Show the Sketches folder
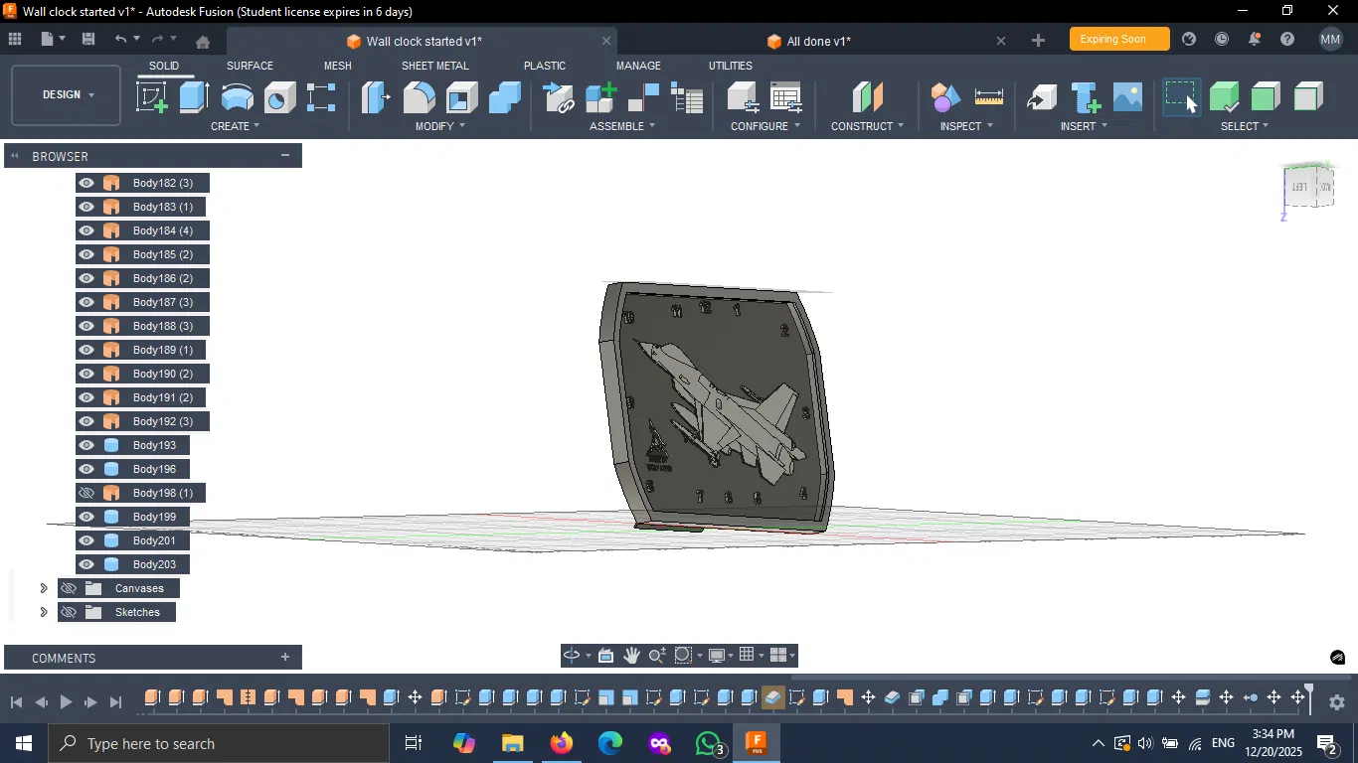1358x763 pixels. click(69, 612)
